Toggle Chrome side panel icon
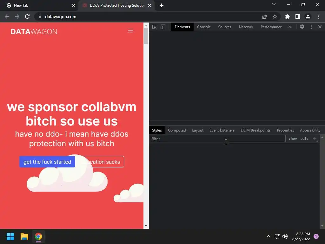Image resolution: width=325 pixels, height=244 pixels. [x=298, y=17]
